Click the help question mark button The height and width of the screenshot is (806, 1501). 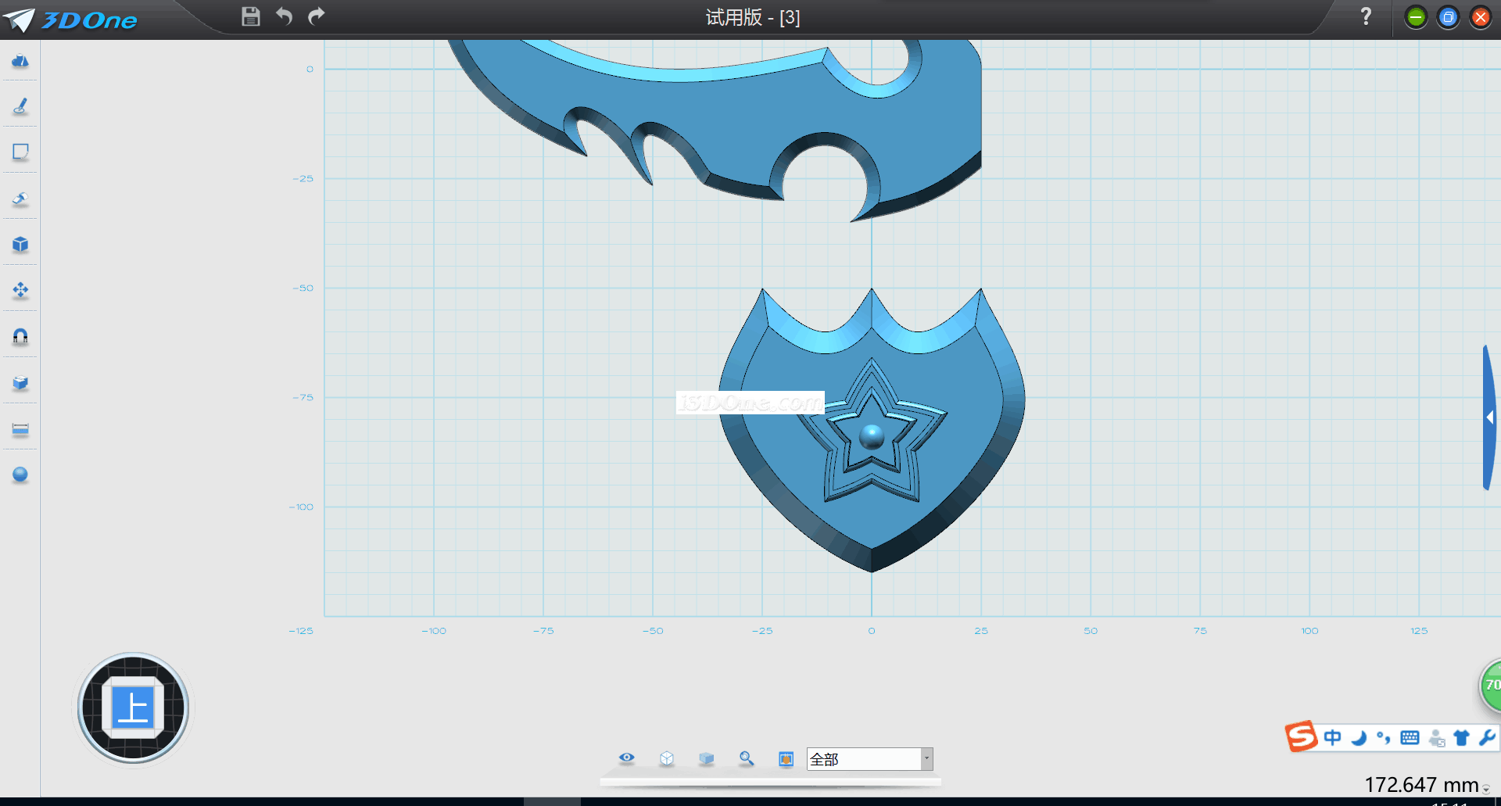point(1366,16)
